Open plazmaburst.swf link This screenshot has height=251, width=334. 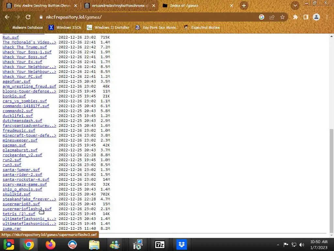pos(20,150)
